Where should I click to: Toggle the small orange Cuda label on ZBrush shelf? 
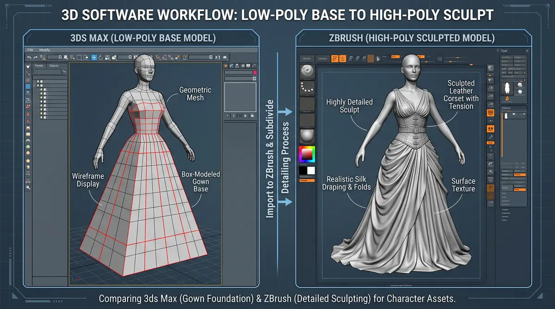[x=490, y=143]
